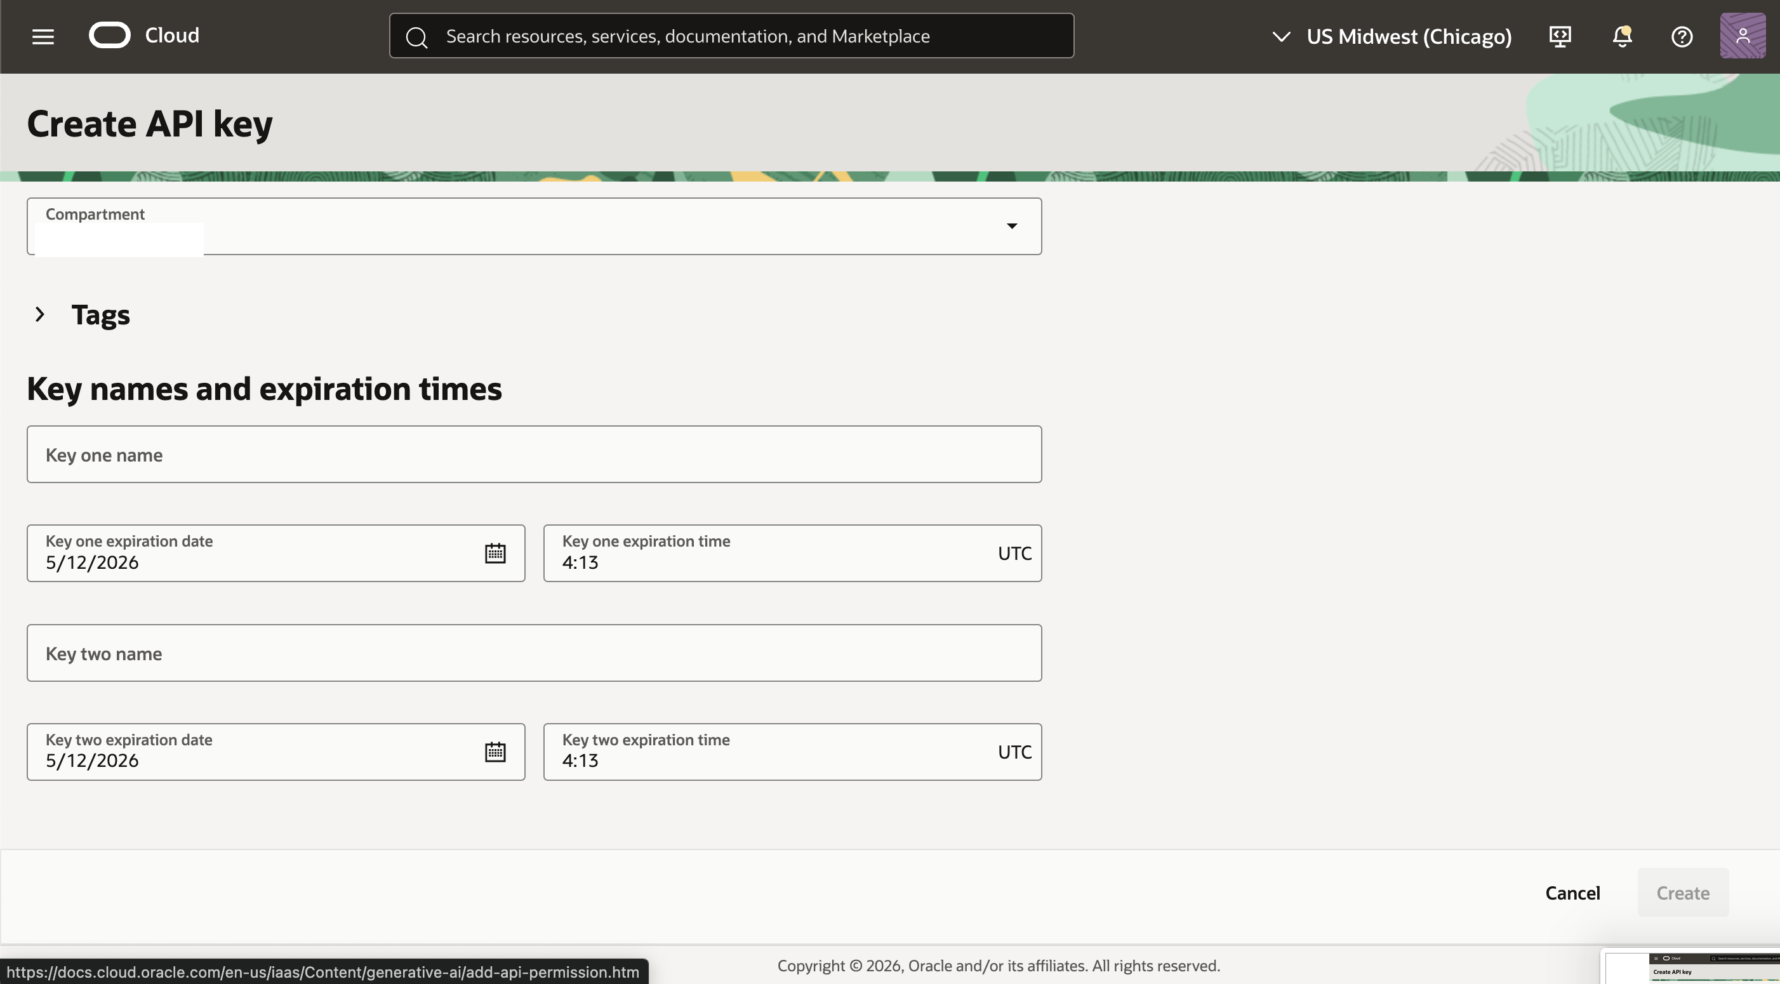
Task: Click the Create button
Action: pyautogui.click(x=1683, y=892)
